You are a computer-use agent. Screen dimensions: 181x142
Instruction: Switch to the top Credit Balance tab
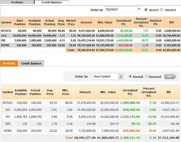coord(51,2)
